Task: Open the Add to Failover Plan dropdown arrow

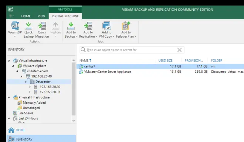Action: [x=135, y=37]
